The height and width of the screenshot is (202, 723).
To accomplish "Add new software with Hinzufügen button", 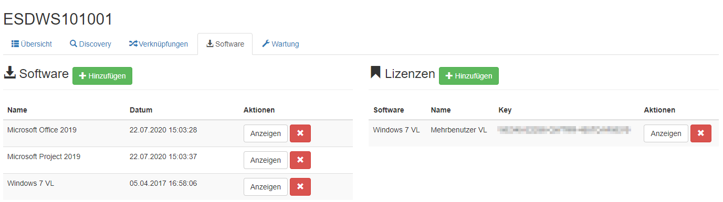I will (102, 76).
